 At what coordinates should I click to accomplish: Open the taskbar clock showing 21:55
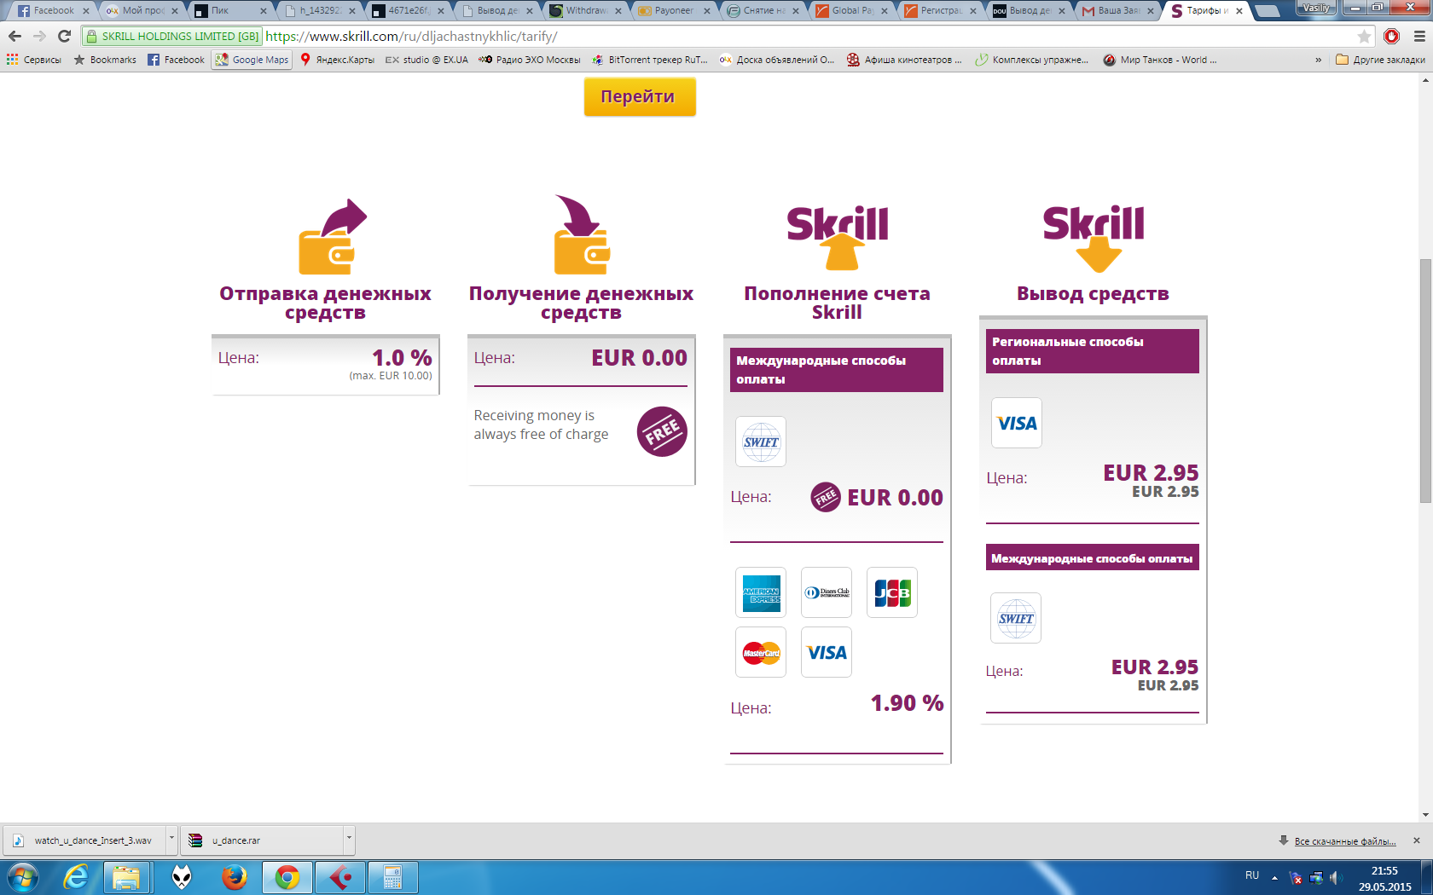(x=1384, y=878)
